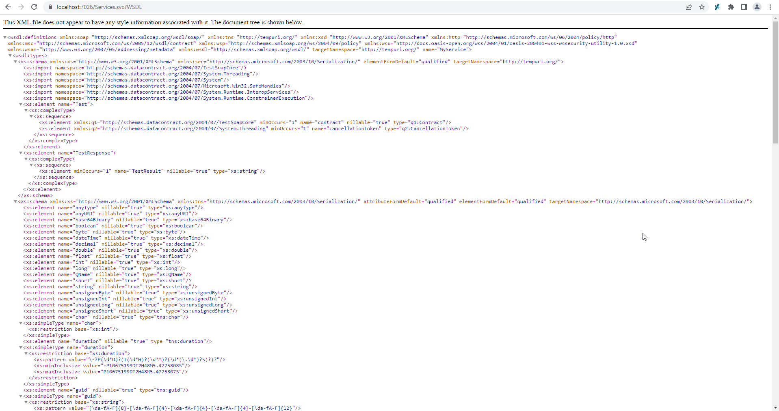Screen dimensions: 779x411
Task: Share this page icon in address bar
Action: click(x=689, y=7)
